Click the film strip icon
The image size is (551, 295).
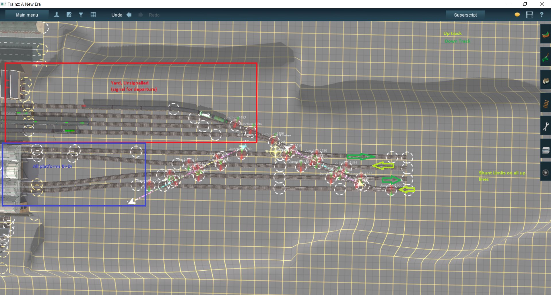529,15
